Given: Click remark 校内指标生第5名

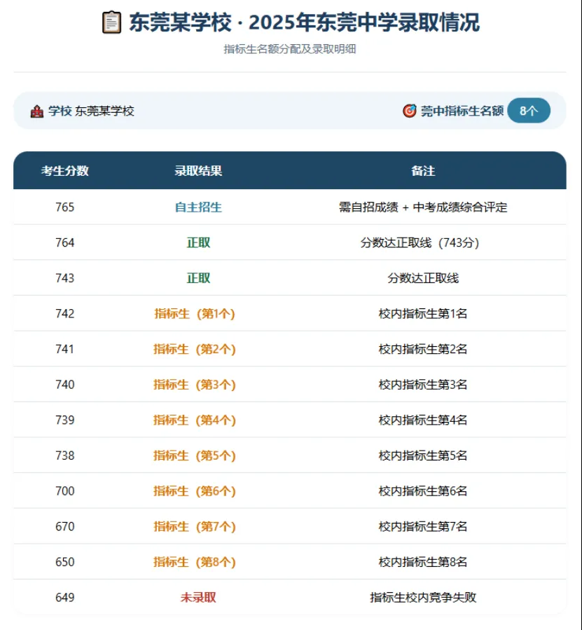Looking at the screenshot, I should point(423,456).
